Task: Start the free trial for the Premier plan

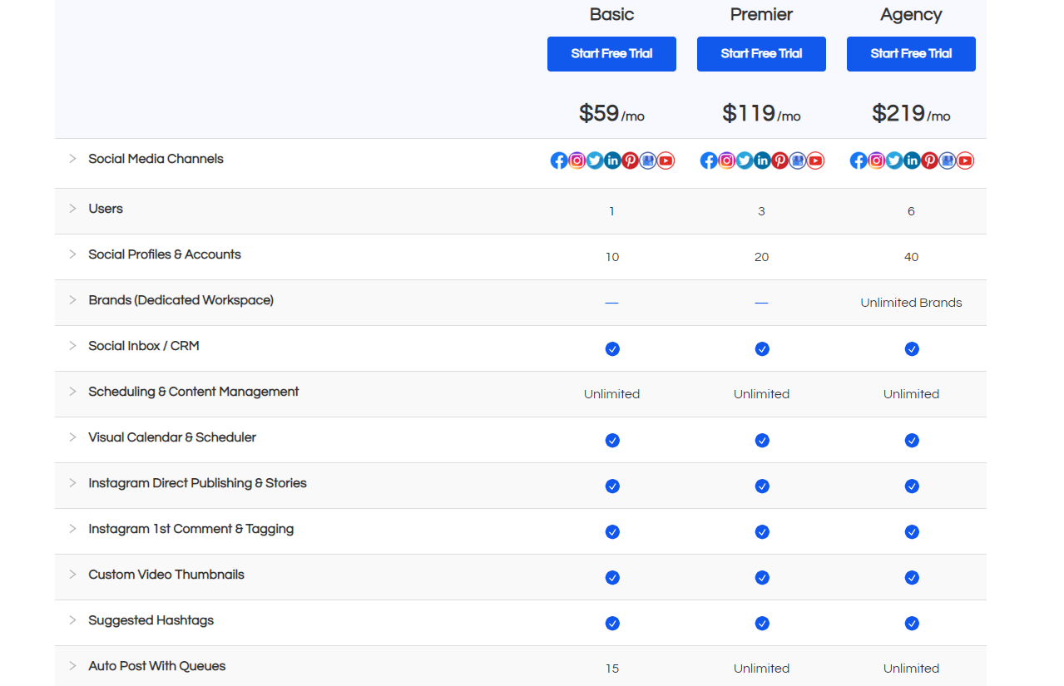Action: 761,54
